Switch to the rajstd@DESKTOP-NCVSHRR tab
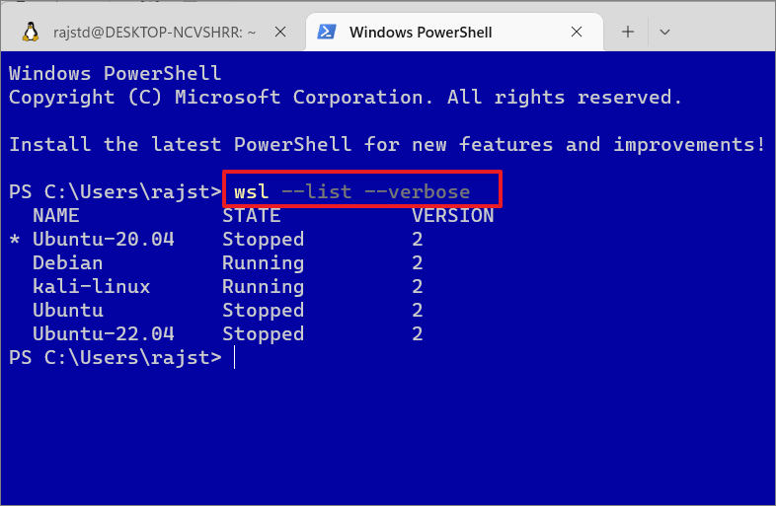Image resolution: width=776 pixels, height=506 pixels. 154,33
